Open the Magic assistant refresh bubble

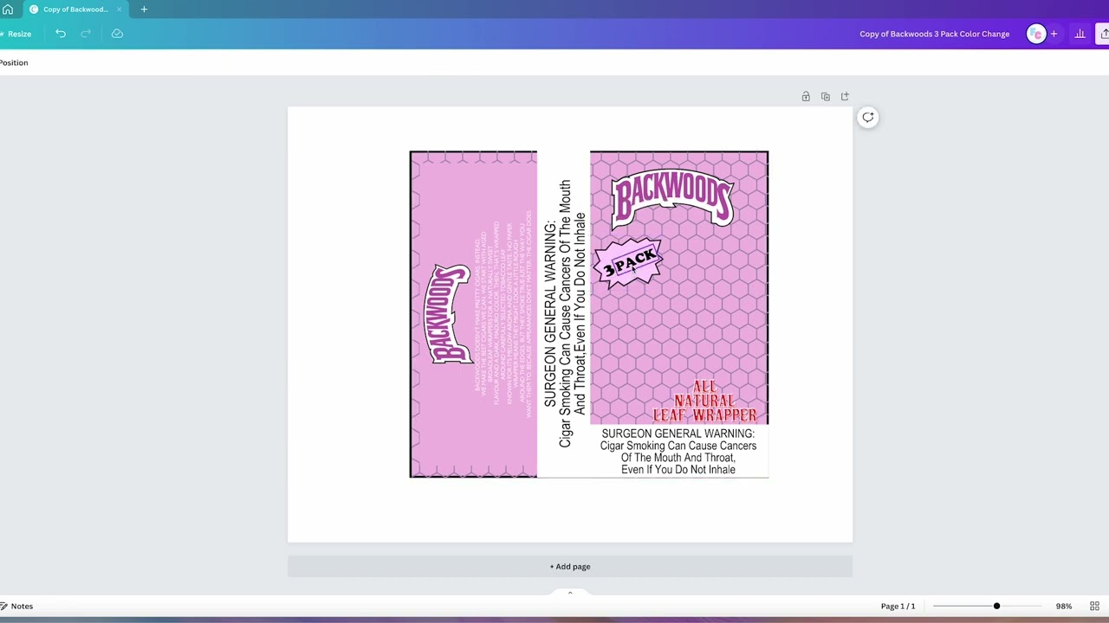(x=868, y=118)
